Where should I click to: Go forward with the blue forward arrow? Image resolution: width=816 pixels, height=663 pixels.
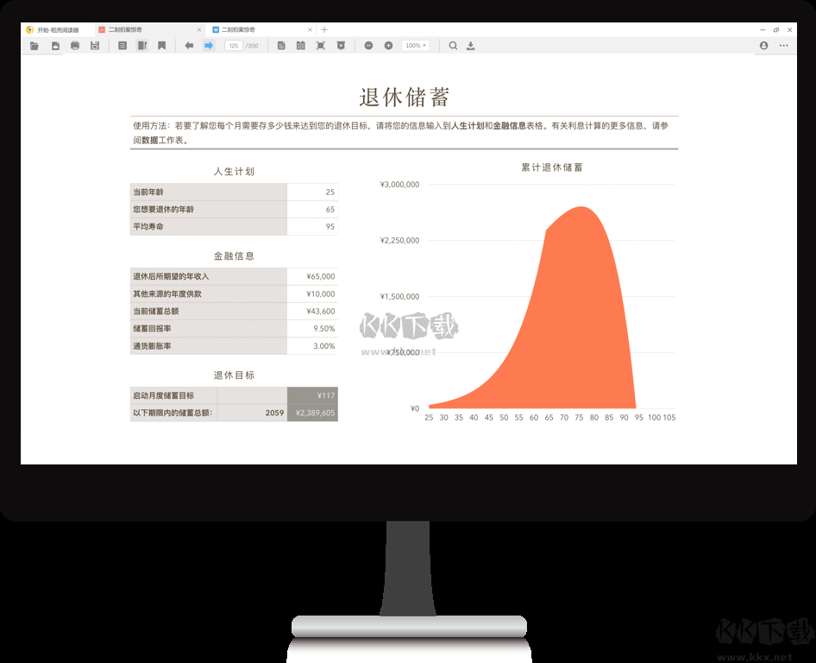click(209, 46)
